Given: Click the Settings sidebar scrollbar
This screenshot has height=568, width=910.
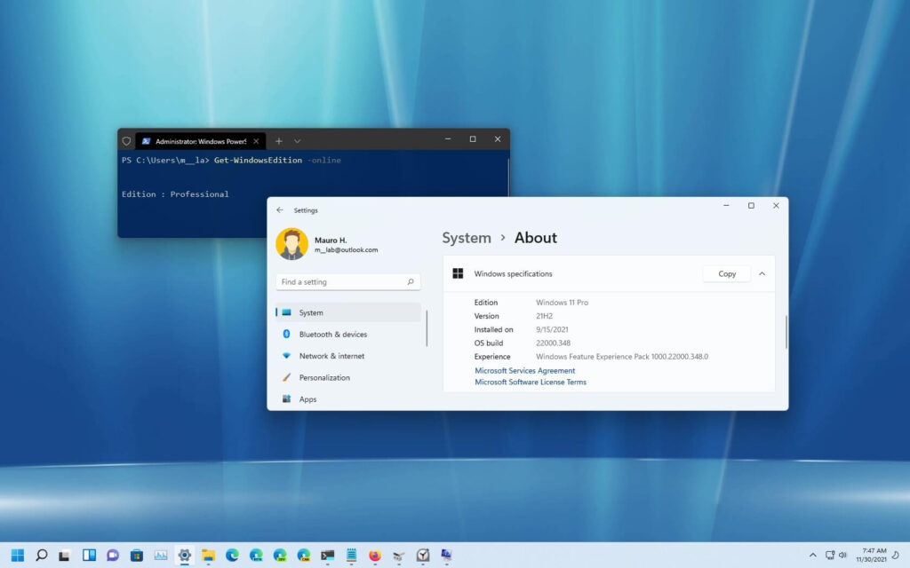Looking at the screenshot, I should [427, 328].
